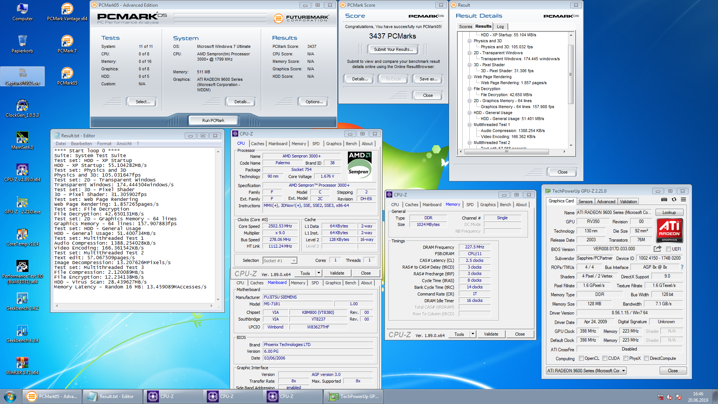The width and height of the screenshot is (718, 404).
Task: Toggle the UEFI checkbox in GPU-Z
Action: point(668,249)
